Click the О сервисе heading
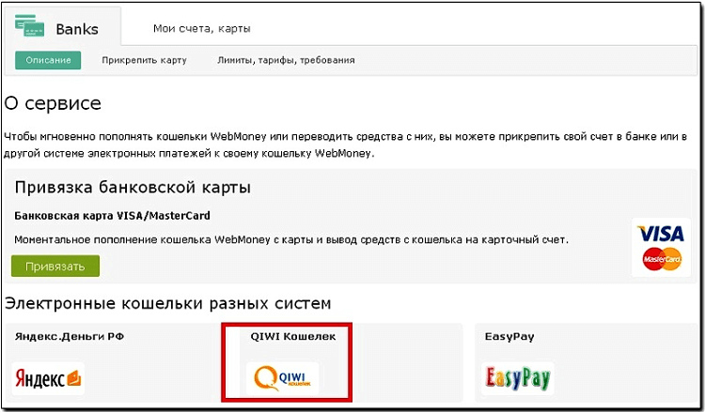This screenshot has width=705, height=412. coord(53,103)
